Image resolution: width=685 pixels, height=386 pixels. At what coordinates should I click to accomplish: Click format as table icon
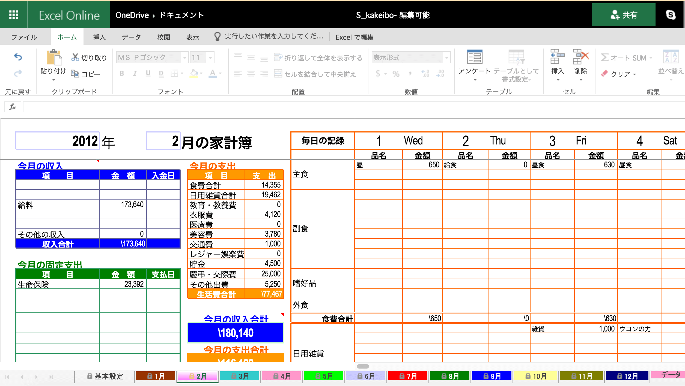[516, 57]
